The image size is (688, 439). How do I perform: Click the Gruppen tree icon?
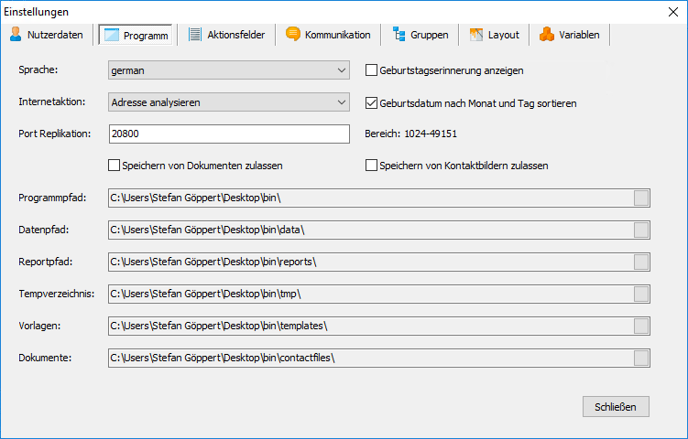click(x=399, y=35)
